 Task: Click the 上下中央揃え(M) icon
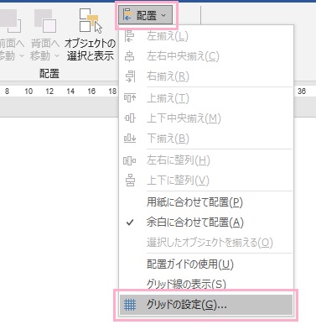130,118
